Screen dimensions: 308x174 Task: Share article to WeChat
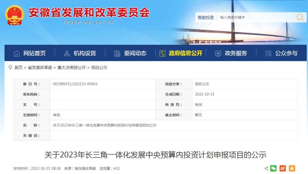(x=273, y=168)
